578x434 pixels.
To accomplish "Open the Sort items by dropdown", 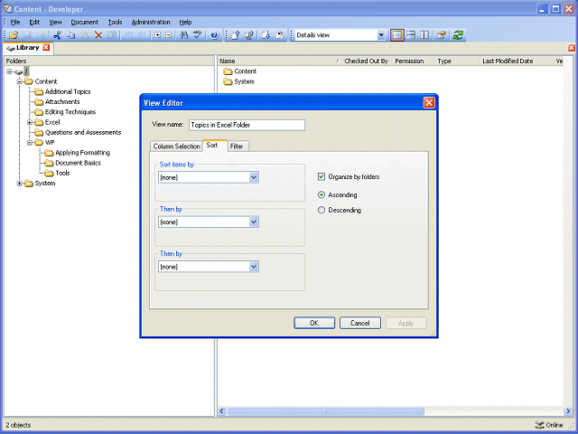I will coord(253,177).
